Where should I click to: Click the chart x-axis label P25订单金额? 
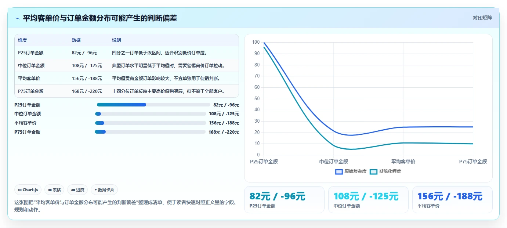pyautogui.click(x=264, y=162)
